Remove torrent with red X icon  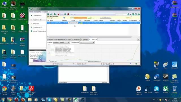59,14
